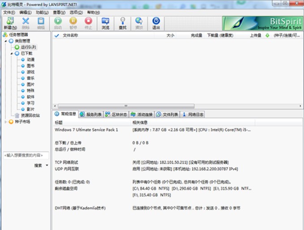
Task: Click the 删除 delete X toolbar icon
Action: pyautogui.click(x=26, y=23)
